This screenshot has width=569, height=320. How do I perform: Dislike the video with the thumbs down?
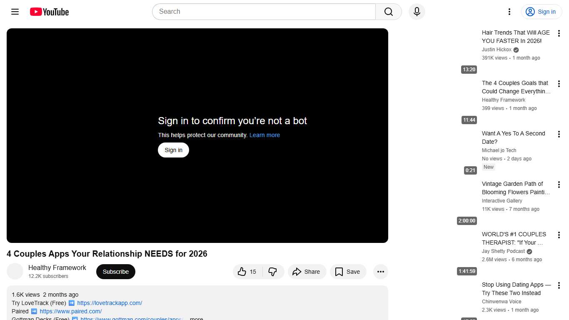pos(273,271)
